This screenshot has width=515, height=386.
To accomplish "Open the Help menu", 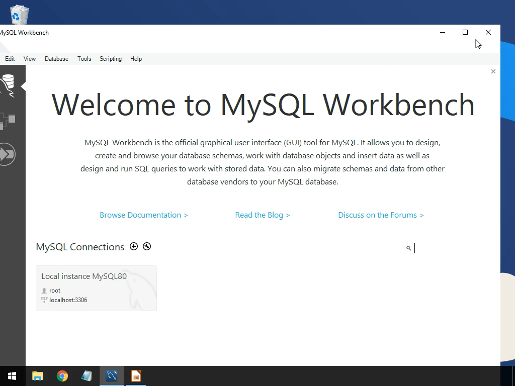I will 136,59.
